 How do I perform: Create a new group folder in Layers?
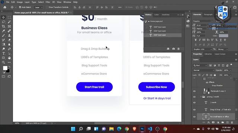tap(223, 122)
